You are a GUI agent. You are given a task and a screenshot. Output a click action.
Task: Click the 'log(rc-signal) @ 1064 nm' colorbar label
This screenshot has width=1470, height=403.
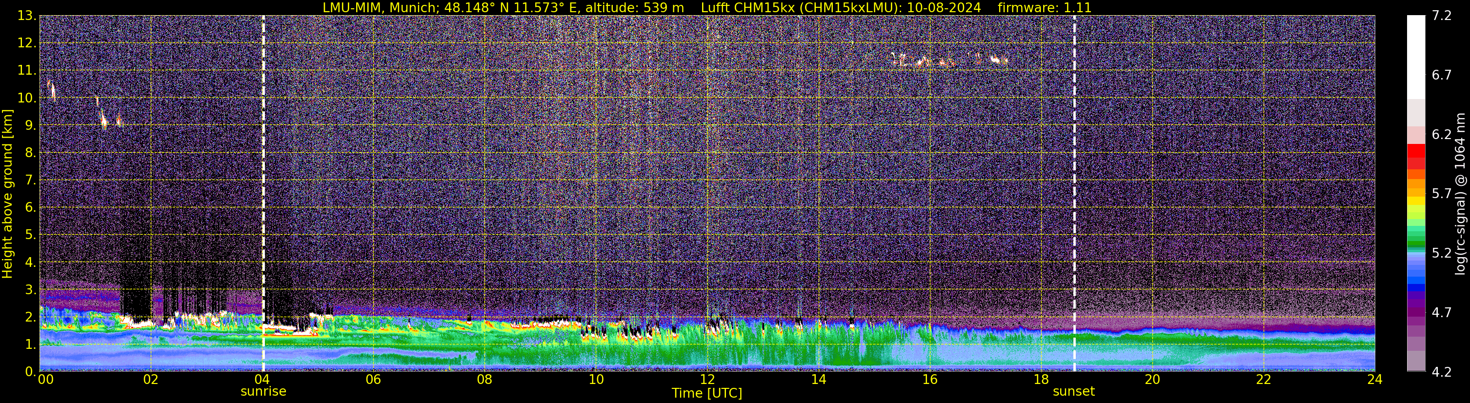(1460, 194)
